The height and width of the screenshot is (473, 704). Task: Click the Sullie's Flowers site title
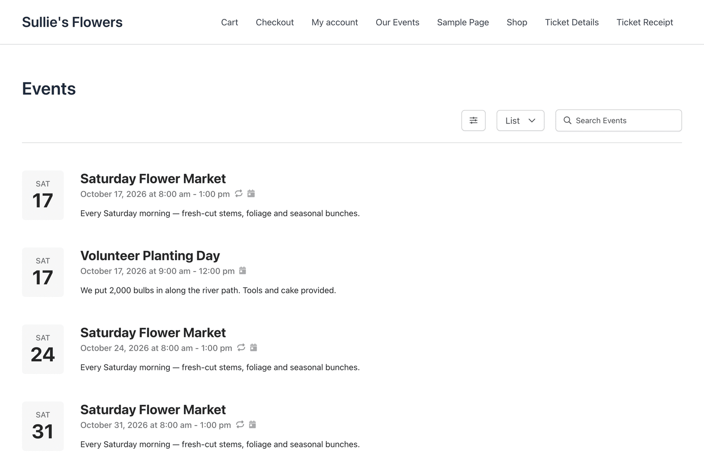point(72,22)
